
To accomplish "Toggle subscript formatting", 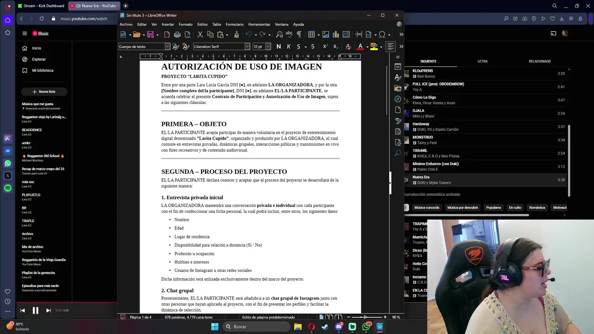I will tap(336, 46).
